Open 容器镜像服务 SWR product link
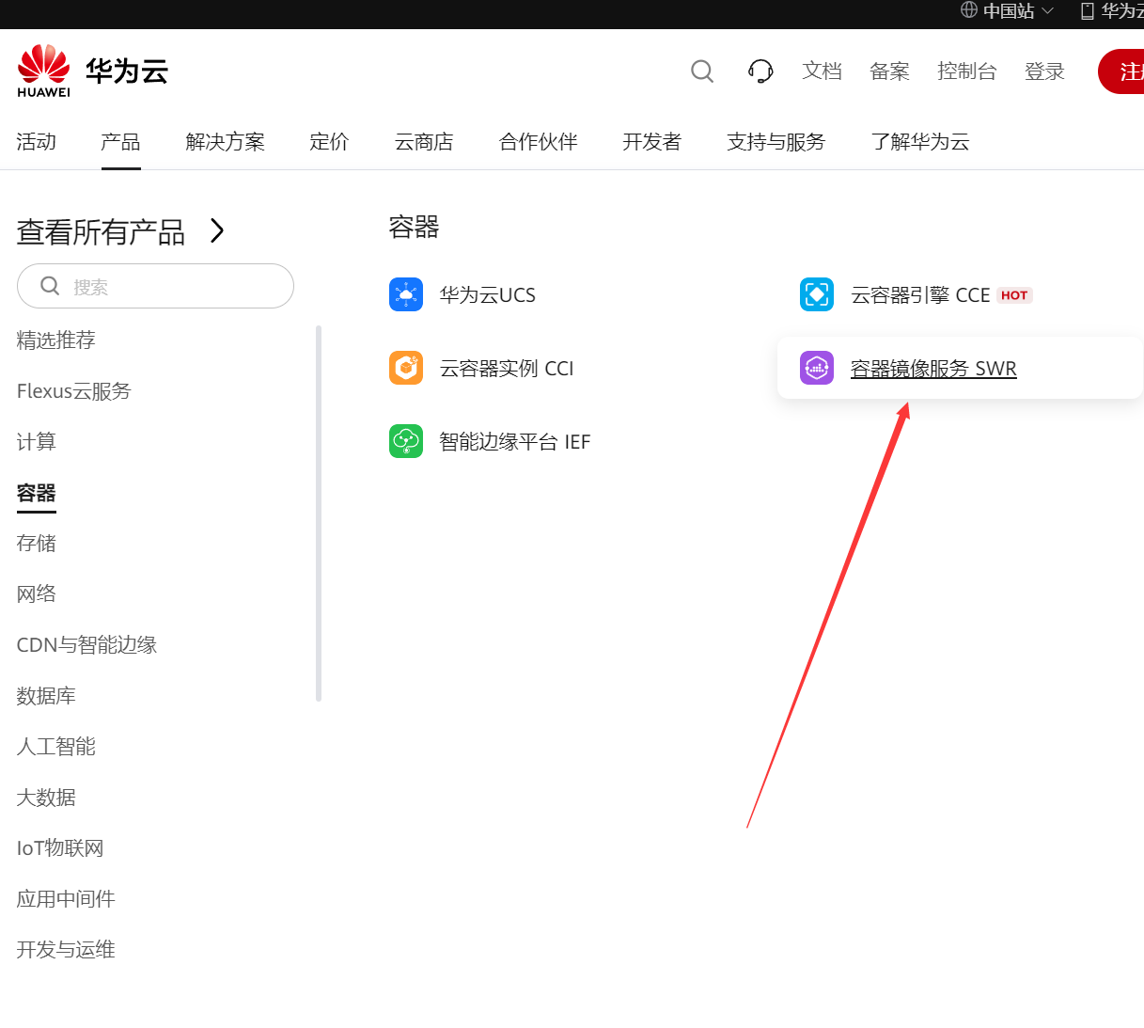1144x1028 pixels. pos(933,369)
